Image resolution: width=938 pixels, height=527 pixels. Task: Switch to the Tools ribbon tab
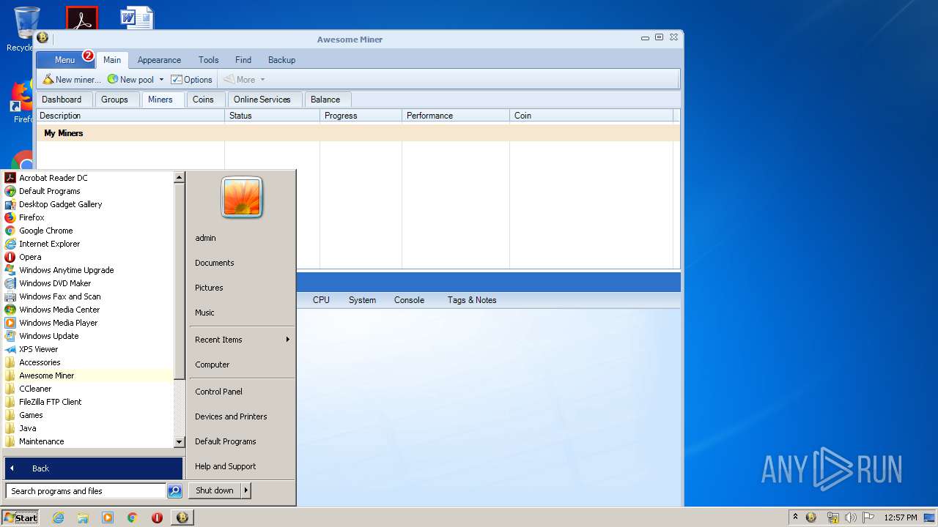tap(208, 60)
